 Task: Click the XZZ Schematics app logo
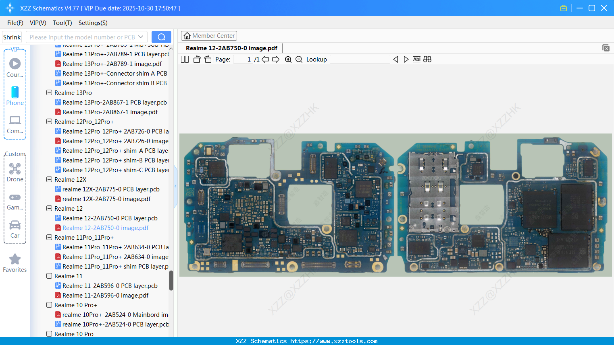pyautogui.click(x=10, y=8)
